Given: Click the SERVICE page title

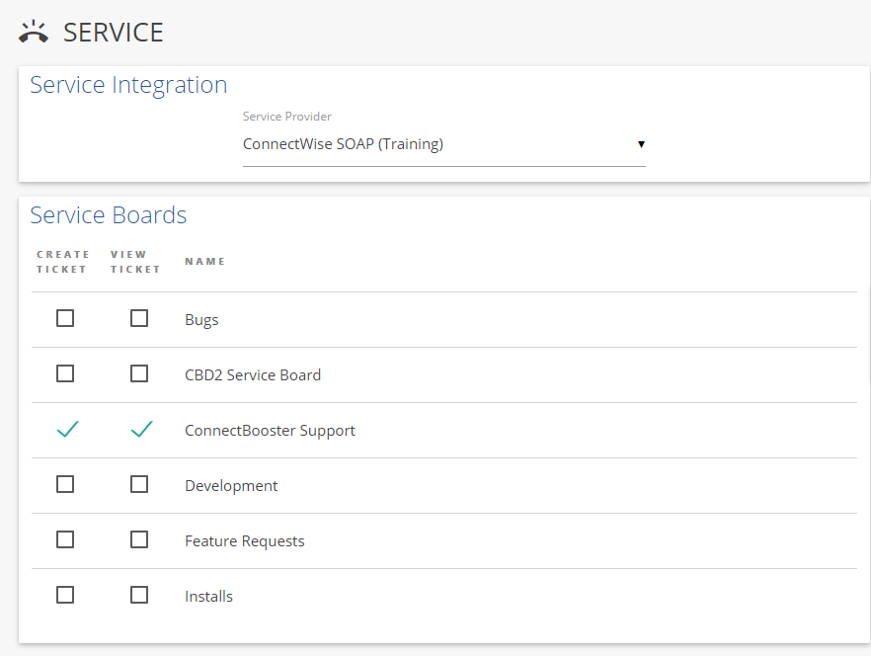Looking at the screenshot, I should pos(114,33).
